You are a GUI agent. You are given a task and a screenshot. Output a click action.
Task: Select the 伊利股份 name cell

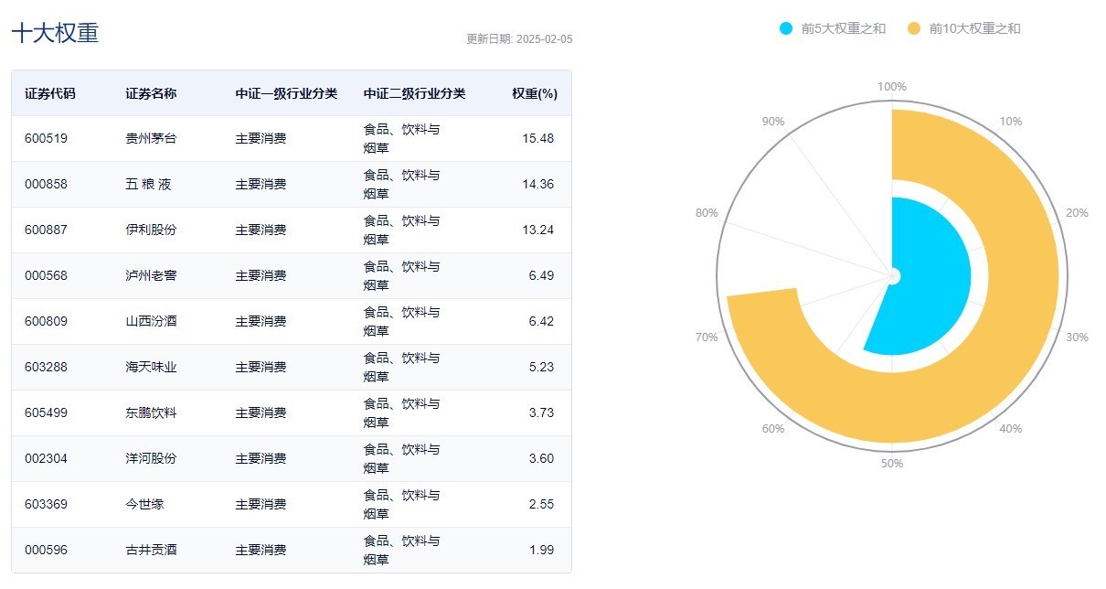pyautogui.click(x=151, y=230)
